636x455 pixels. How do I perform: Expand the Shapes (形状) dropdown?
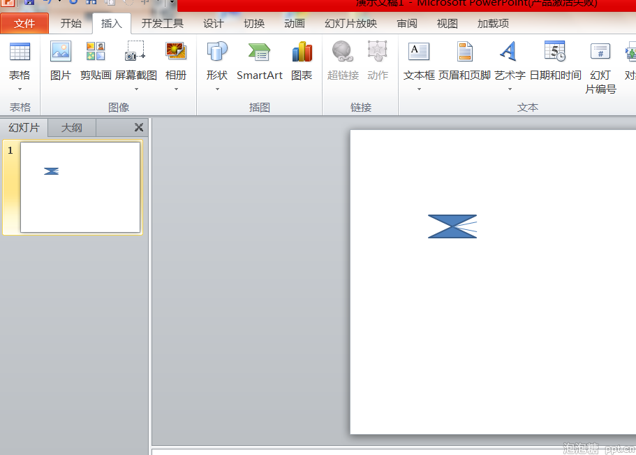217,89
